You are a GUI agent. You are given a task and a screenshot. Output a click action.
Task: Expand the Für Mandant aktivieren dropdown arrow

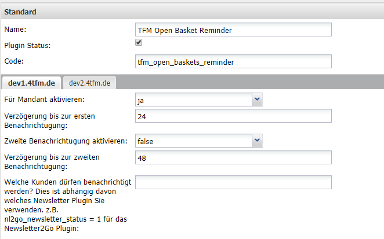tap(257, 100)
